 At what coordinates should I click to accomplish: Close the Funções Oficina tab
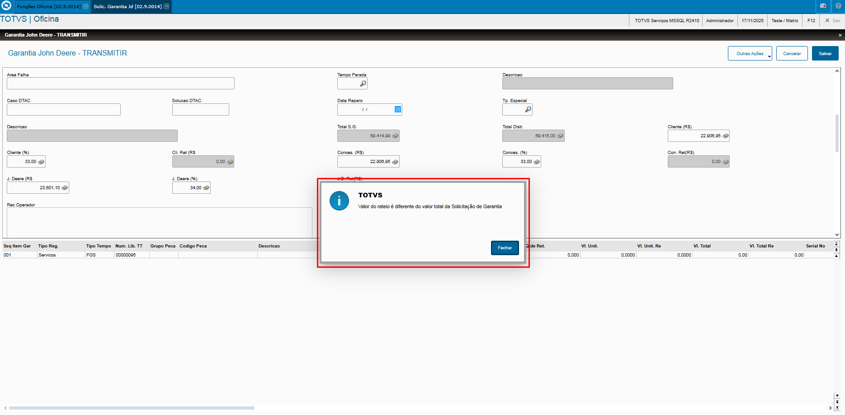click(86, 6)
